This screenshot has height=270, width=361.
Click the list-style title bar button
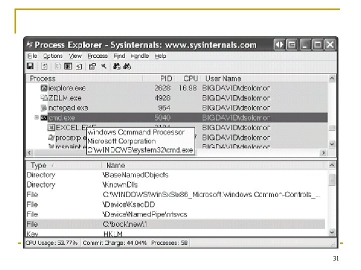(292, 44)
